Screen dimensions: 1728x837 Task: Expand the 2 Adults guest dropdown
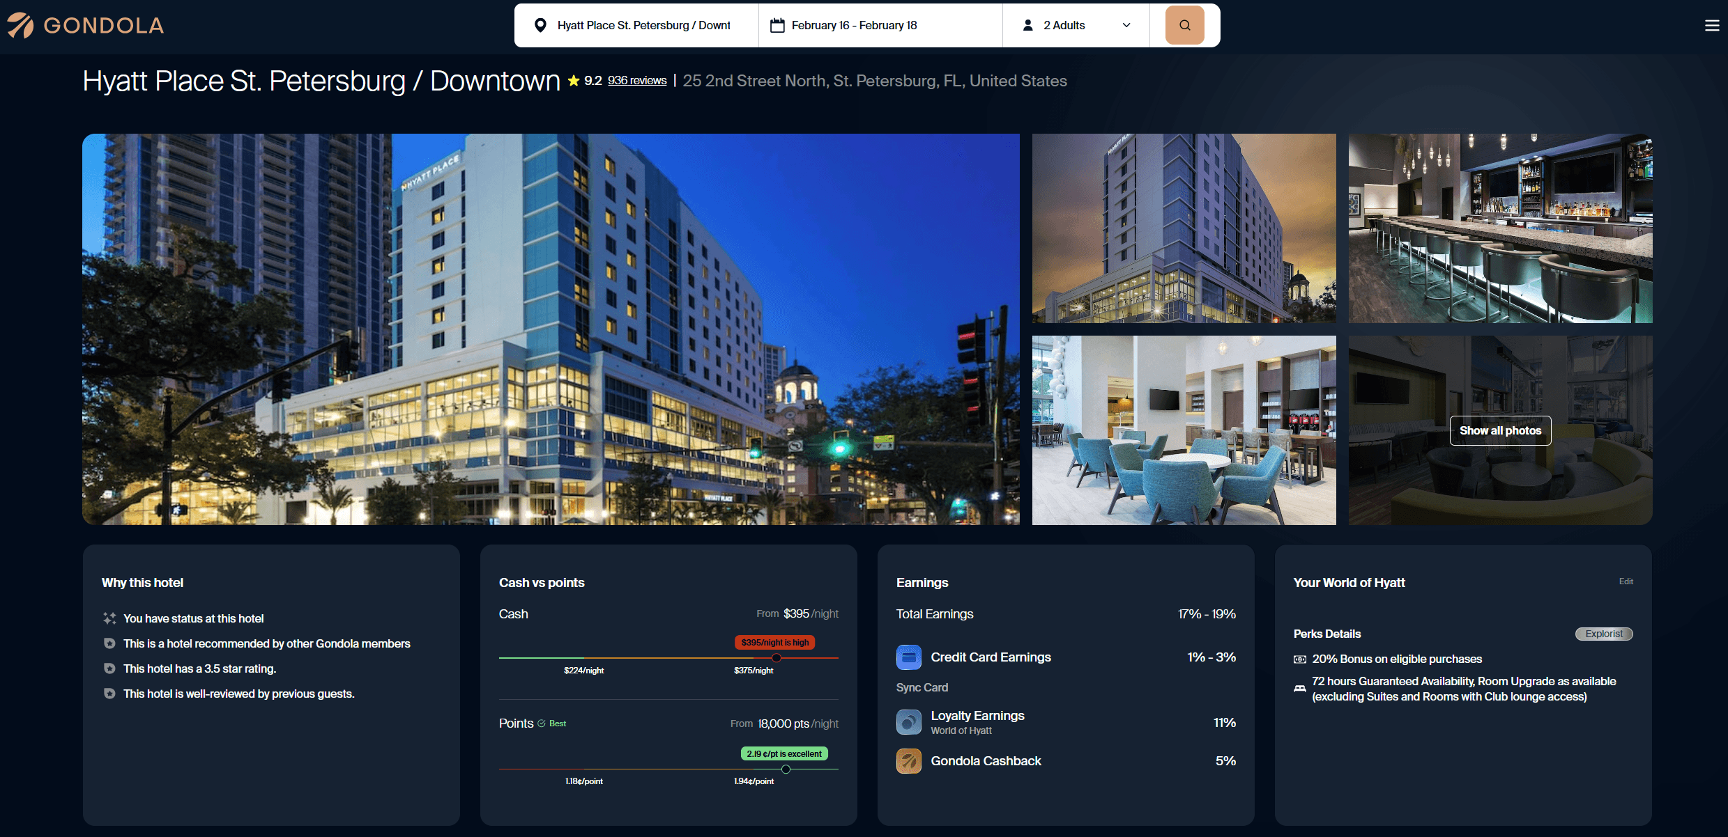click(1126, 26)
